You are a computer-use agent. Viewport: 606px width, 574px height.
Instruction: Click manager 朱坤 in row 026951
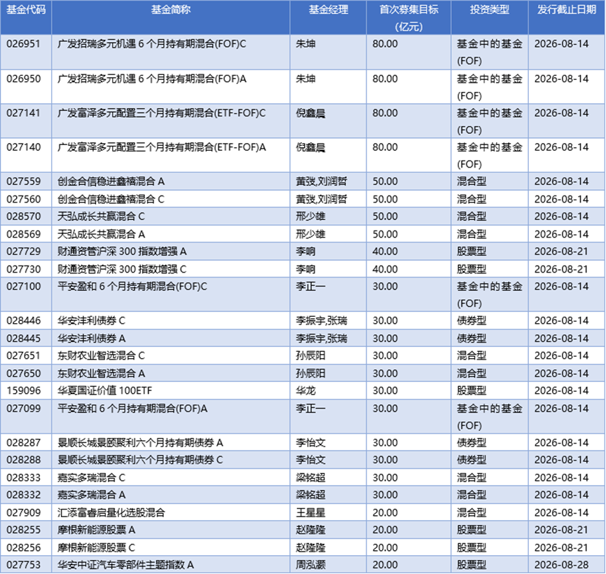(305, 44)
